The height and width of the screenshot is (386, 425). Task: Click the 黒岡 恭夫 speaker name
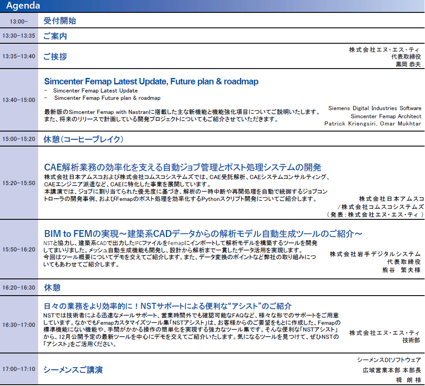click(x=408, y=64)
